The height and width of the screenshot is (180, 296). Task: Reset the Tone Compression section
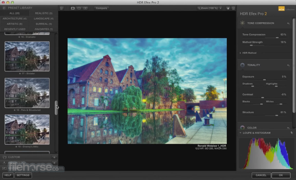point(288,23)
